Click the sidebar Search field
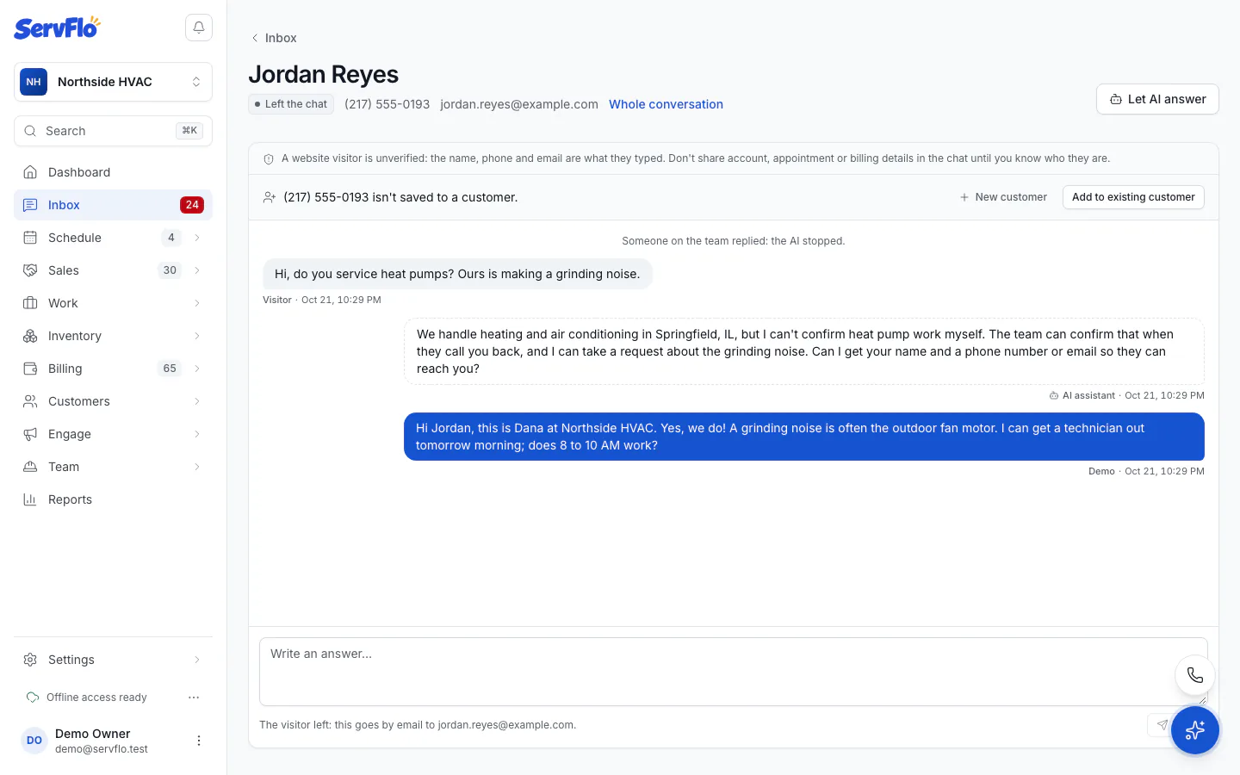 (x=113, y=131)
